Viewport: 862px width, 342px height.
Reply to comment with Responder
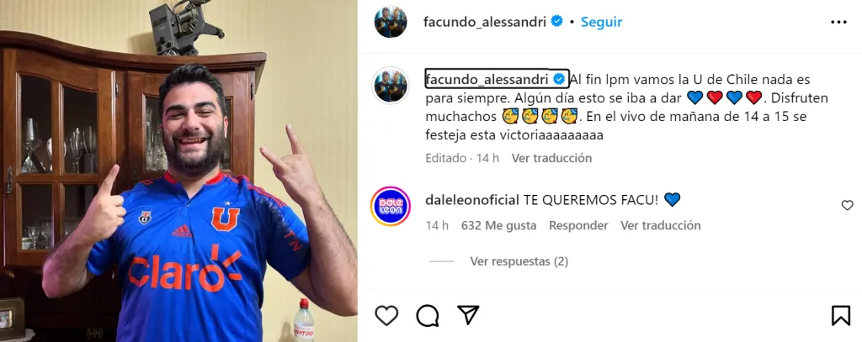click(578, 226)
